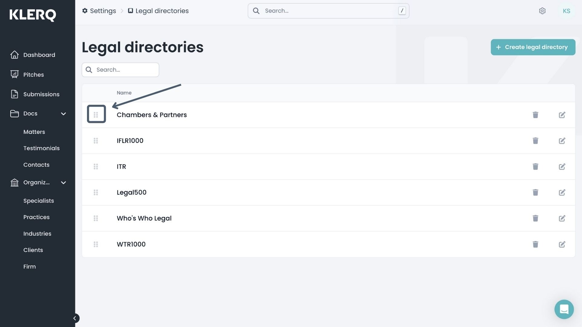Viewport: 582px width, 327px height.
Task: Select the WTR1000 name text
Action: 131,244
